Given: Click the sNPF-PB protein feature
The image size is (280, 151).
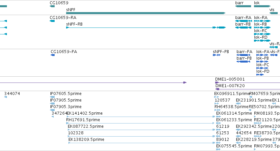Looking at the screenshot, I should tap(216, 55).
